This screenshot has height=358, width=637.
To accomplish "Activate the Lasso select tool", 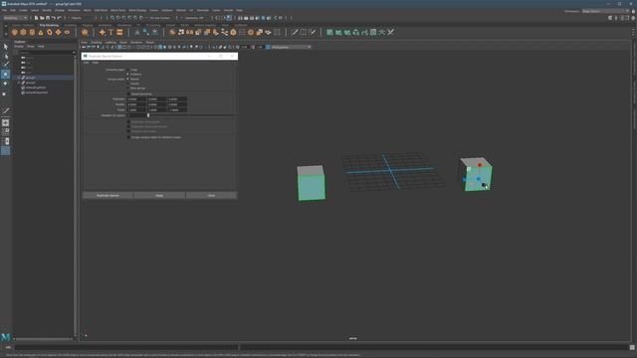I will click(6, 56).
